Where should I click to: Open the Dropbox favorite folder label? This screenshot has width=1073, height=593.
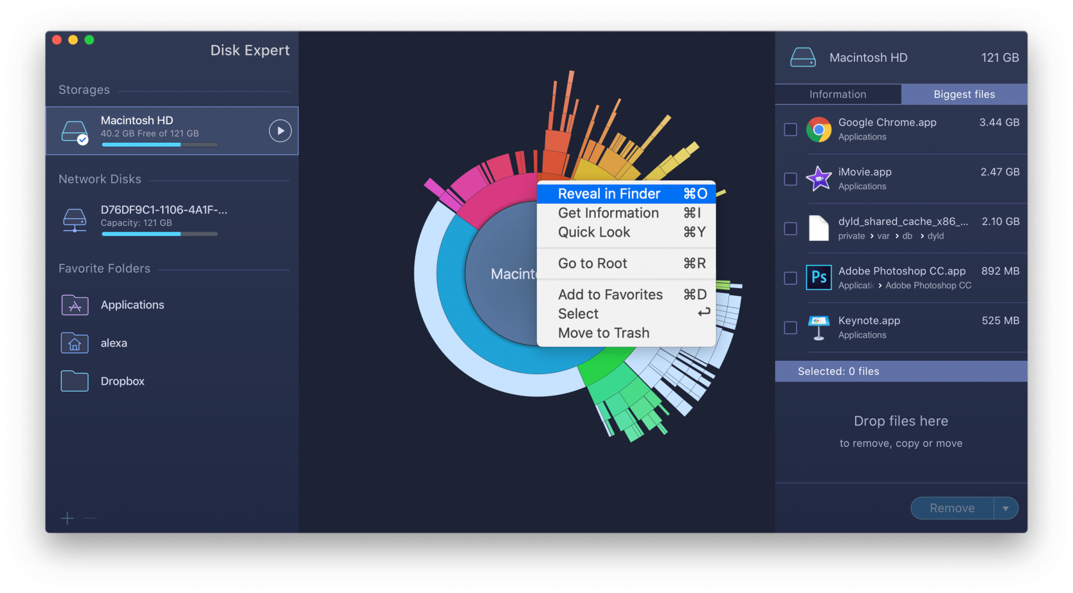[123, 381]
